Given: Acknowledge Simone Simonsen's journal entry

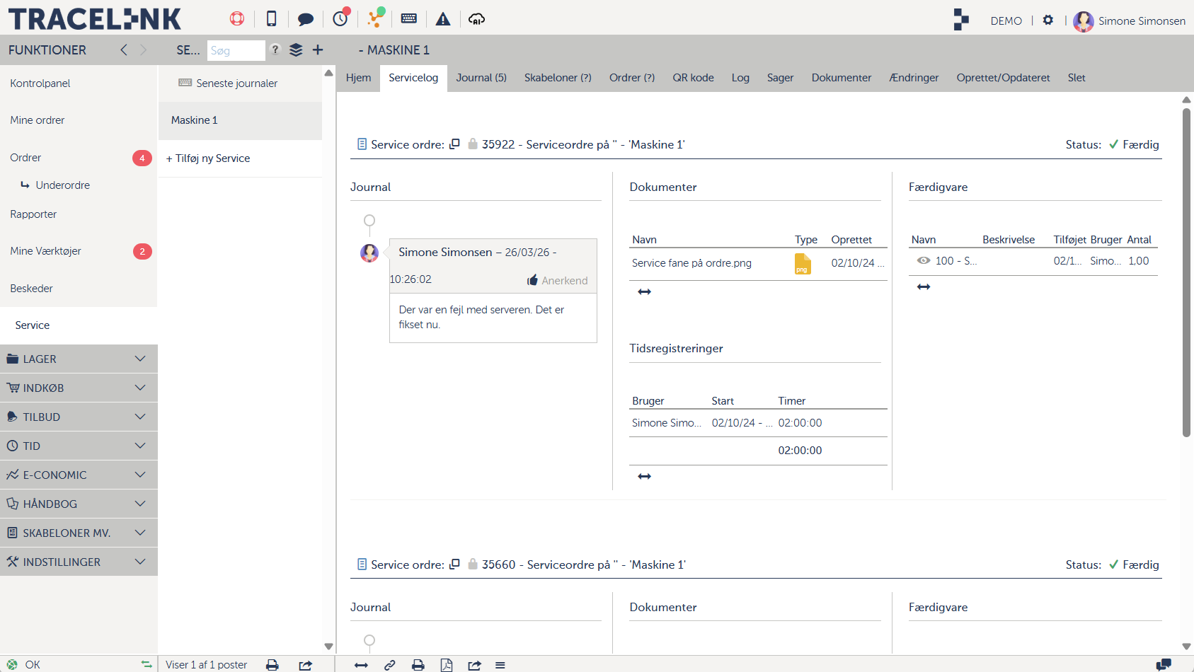Looking at the screenshot, I should [558, 280].
